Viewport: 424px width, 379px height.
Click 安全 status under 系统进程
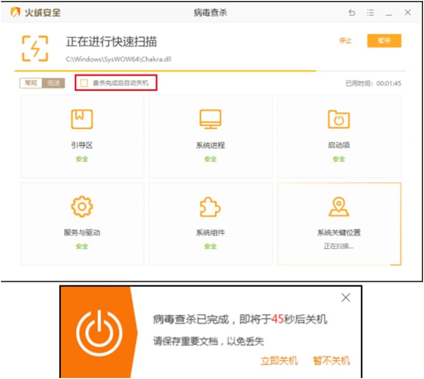[210, 159]
